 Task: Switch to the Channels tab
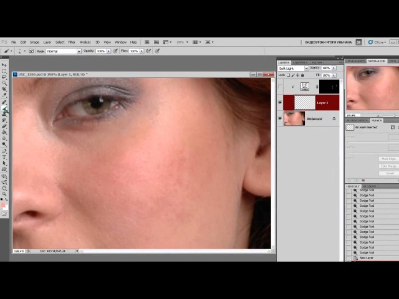tap(300, 62)
